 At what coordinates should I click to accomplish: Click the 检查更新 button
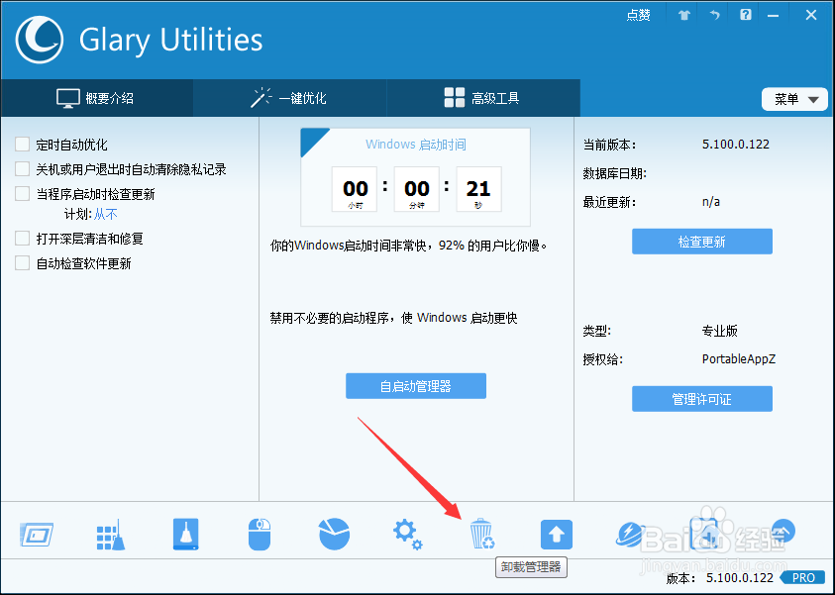tap(702, 242)
